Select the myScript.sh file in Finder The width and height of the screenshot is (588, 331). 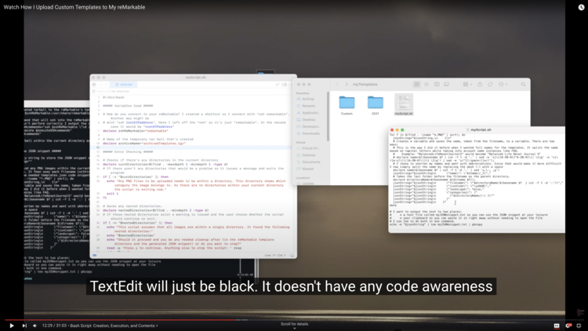click(x=404, y=104)
